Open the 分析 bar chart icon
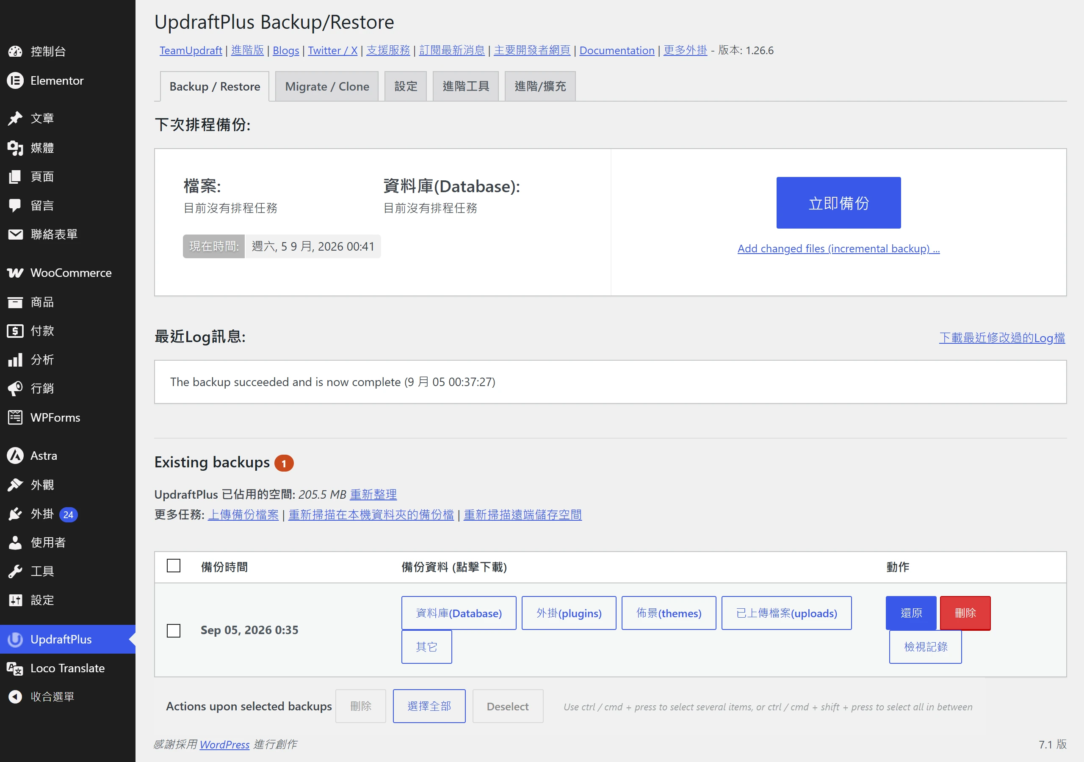 point(15,360)
